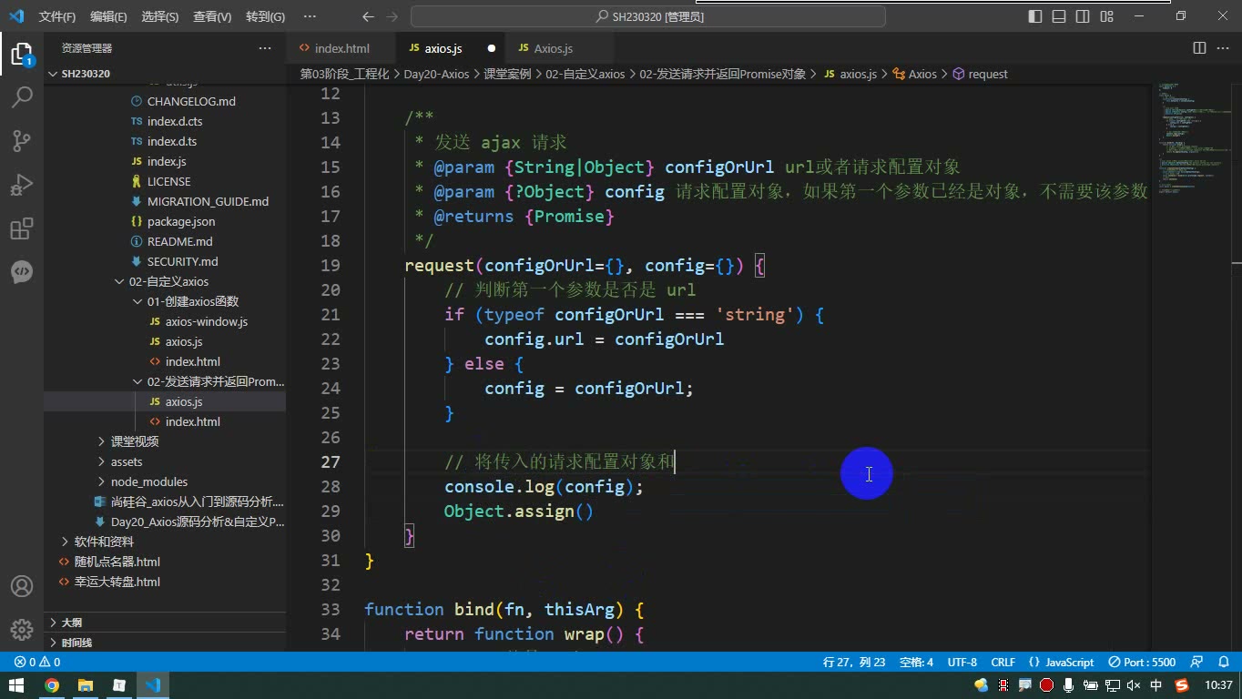Click the Go Back arrow in title bar

point(368,16)
